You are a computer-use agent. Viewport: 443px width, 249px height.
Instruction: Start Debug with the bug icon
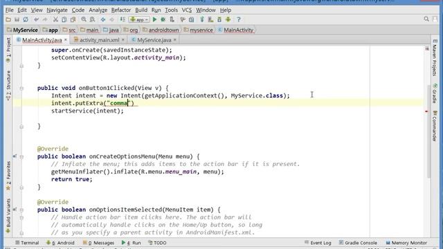click(163, 19)
